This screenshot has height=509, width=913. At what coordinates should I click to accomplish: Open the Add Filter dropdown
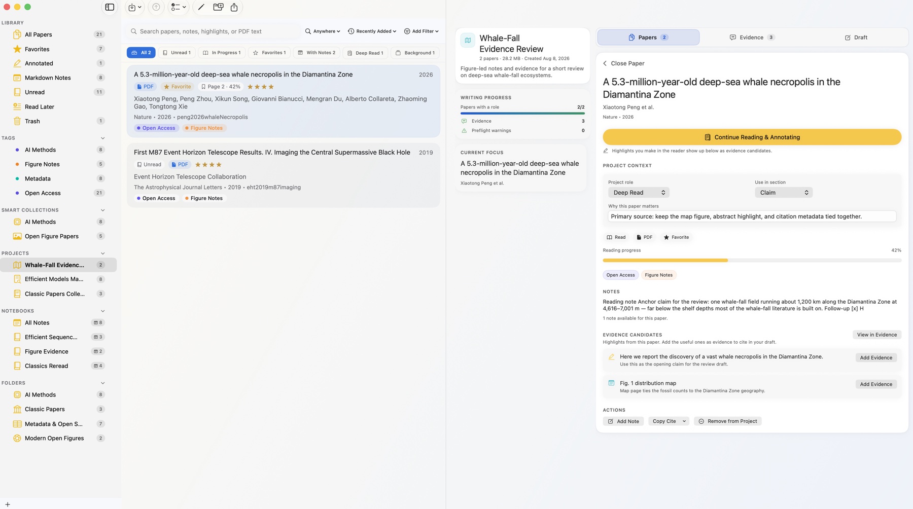pos(422,31)
